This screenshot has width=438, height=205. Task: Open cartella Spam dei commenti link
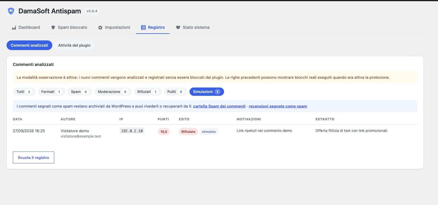click(x=219, y=106)
